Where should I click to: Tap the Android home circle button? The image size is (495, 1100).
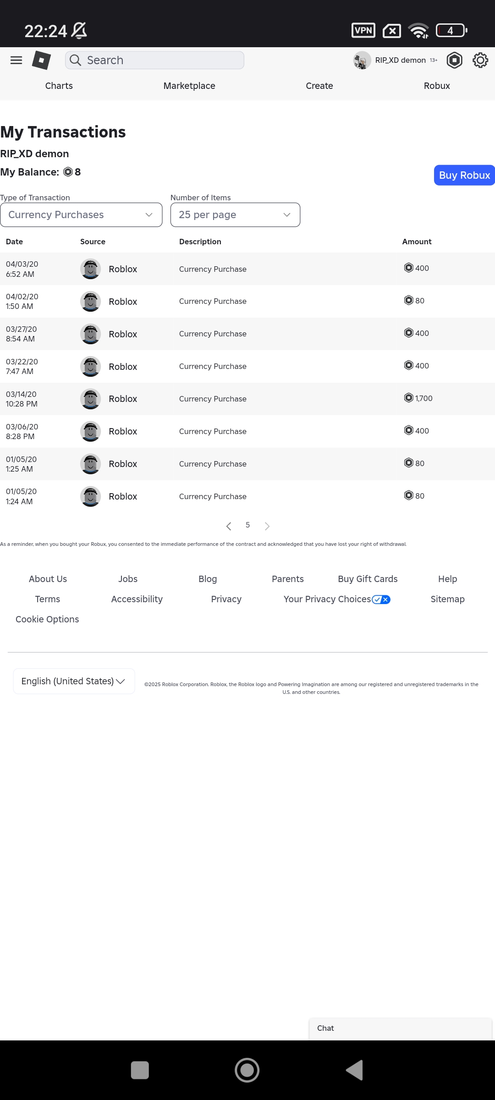(x=247, y=1070)
